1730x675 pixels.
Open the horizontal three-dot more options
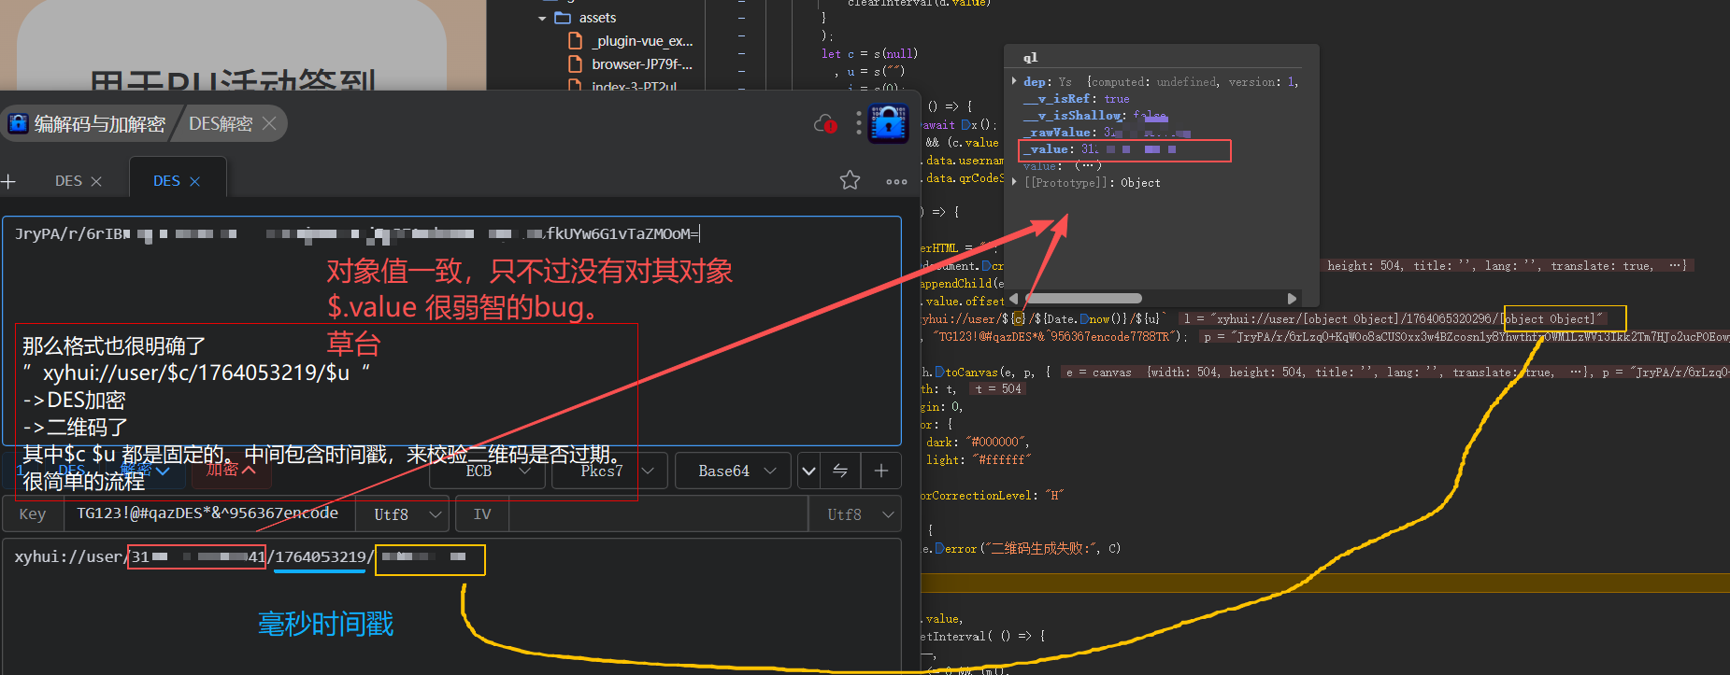[896, 181]
